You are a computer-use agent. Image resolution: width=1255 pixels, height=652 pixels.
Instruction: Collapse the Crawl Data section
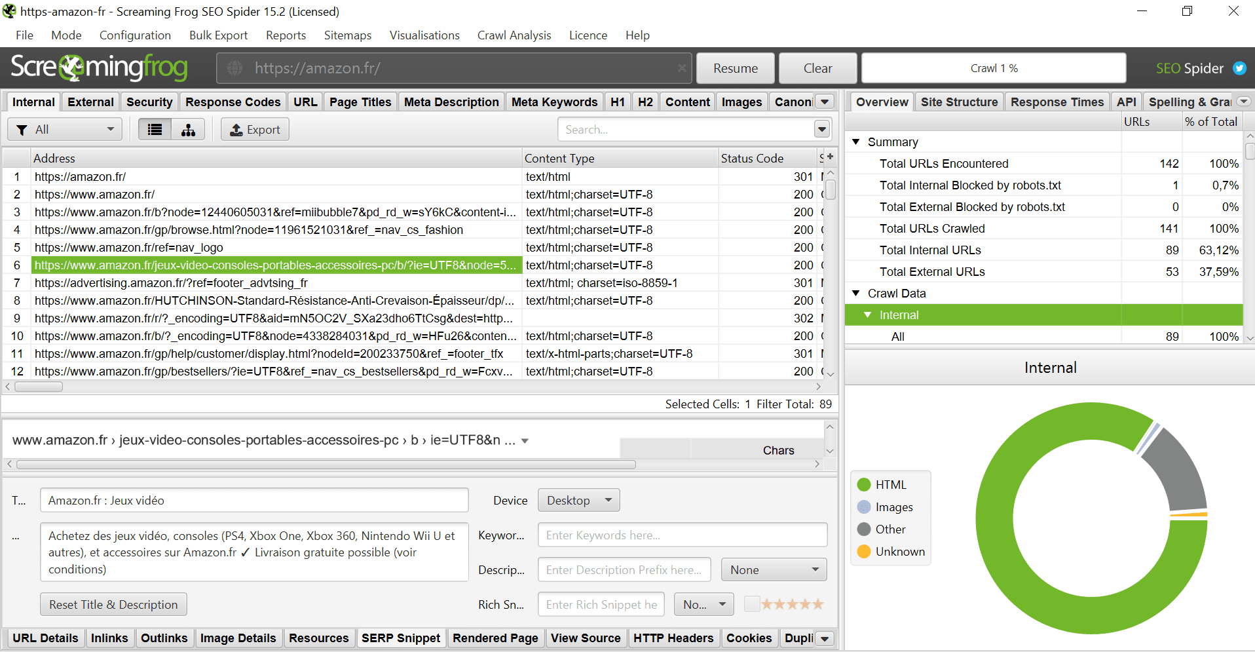pyautogui.click(x=855, y=293)
